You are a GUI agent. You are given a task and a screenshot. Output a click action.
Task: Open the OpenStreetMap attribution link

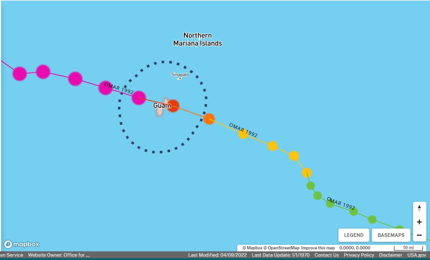[x=281, y=248]
